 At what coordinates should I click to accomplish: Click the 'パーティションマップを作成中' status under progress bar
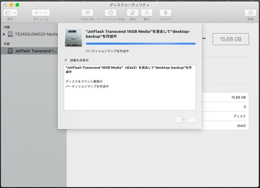point(107,51)
